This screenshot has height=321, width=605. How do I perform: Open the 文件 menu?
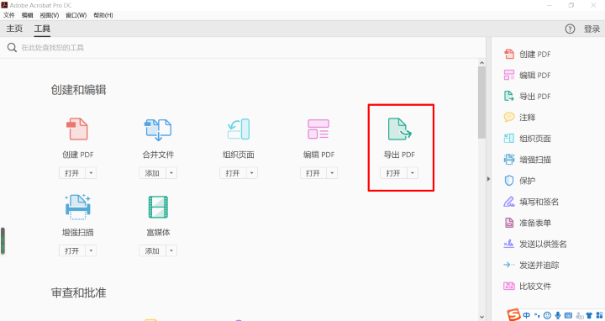[9, 15]
